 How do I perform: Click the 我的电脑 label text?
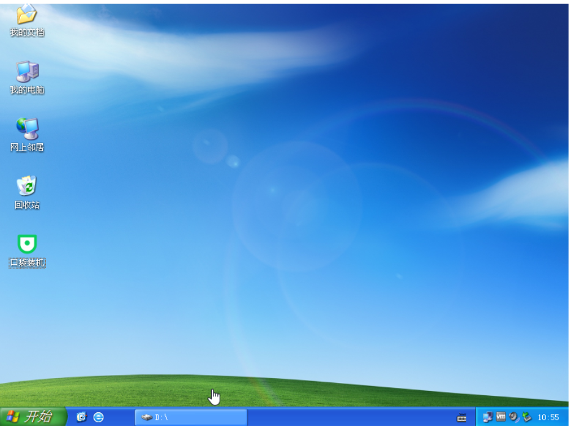(x=27, y=91)
